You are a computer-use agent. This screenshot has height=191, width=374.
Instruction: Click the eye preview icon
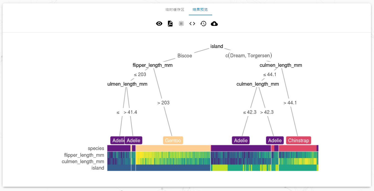159,24
